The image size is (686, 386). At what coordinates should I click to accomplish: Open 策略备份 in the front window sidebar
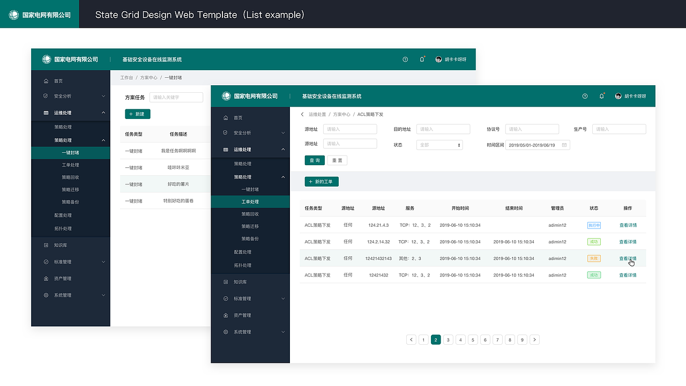[250, 239]
